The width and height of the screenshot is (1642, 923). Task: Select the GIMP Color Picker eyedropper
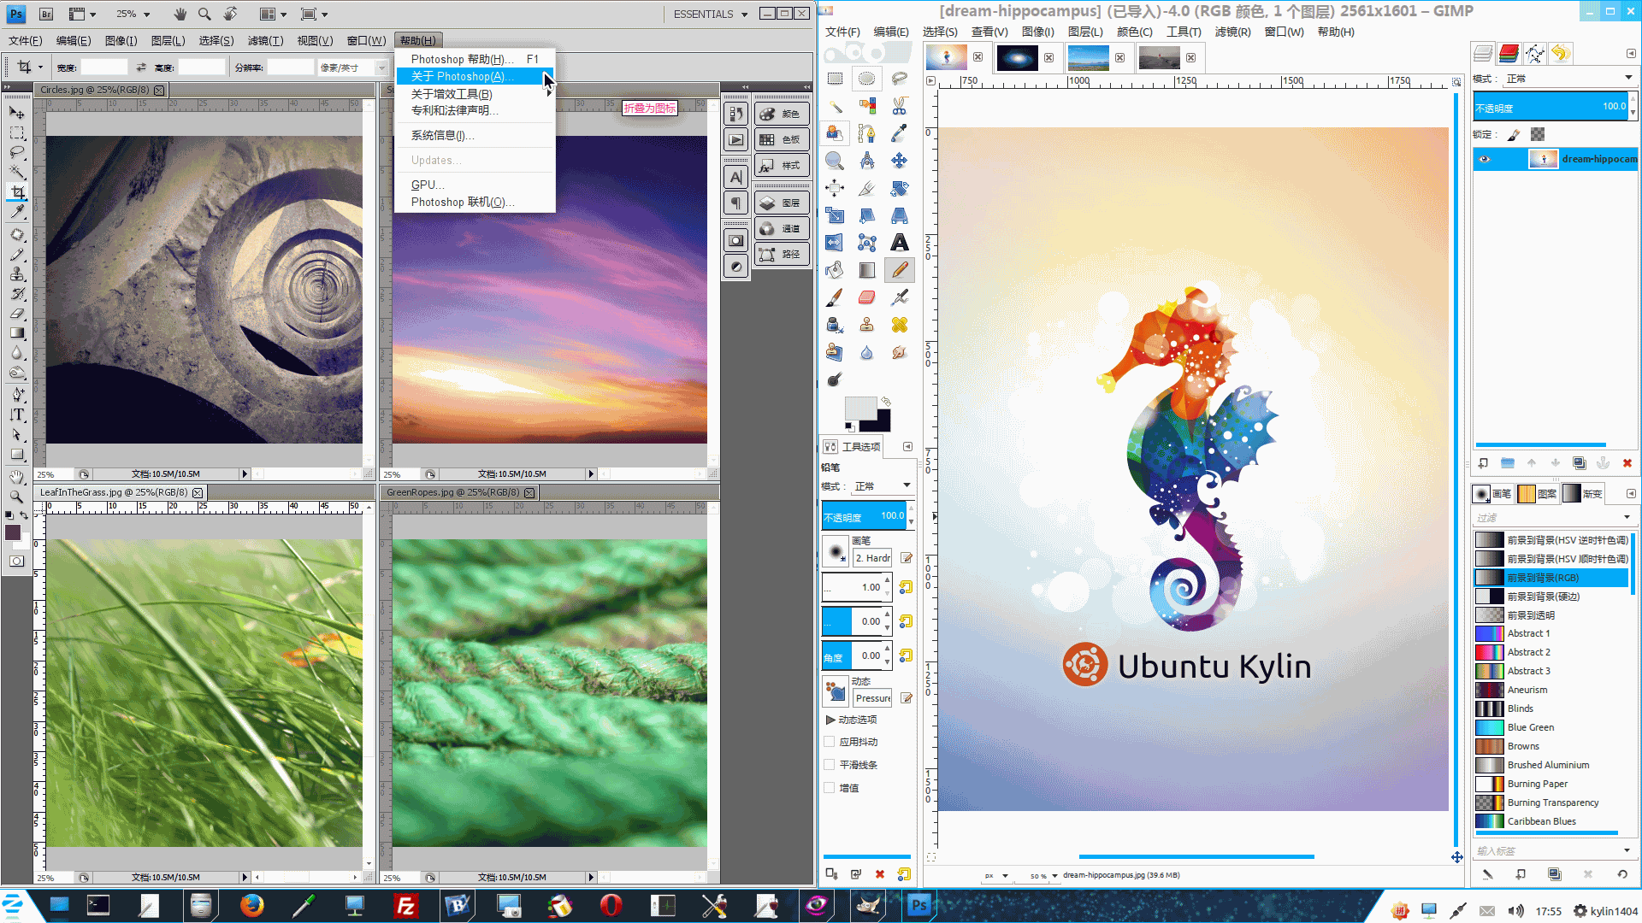(x=899, y=133)
